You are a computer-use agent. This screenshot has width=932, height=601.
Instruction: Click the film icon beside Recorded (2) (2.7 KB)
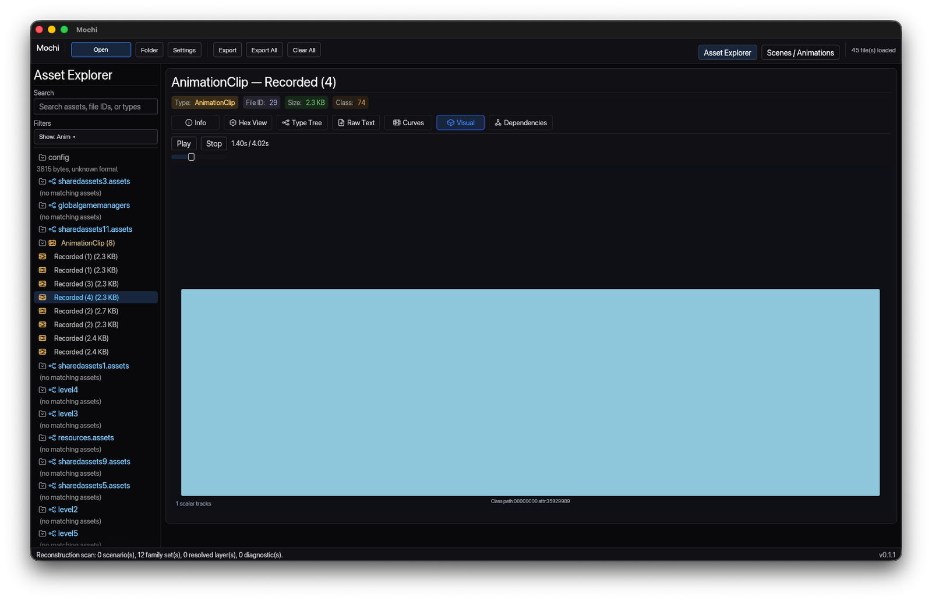pyautogui.click(x=43, y=311)
